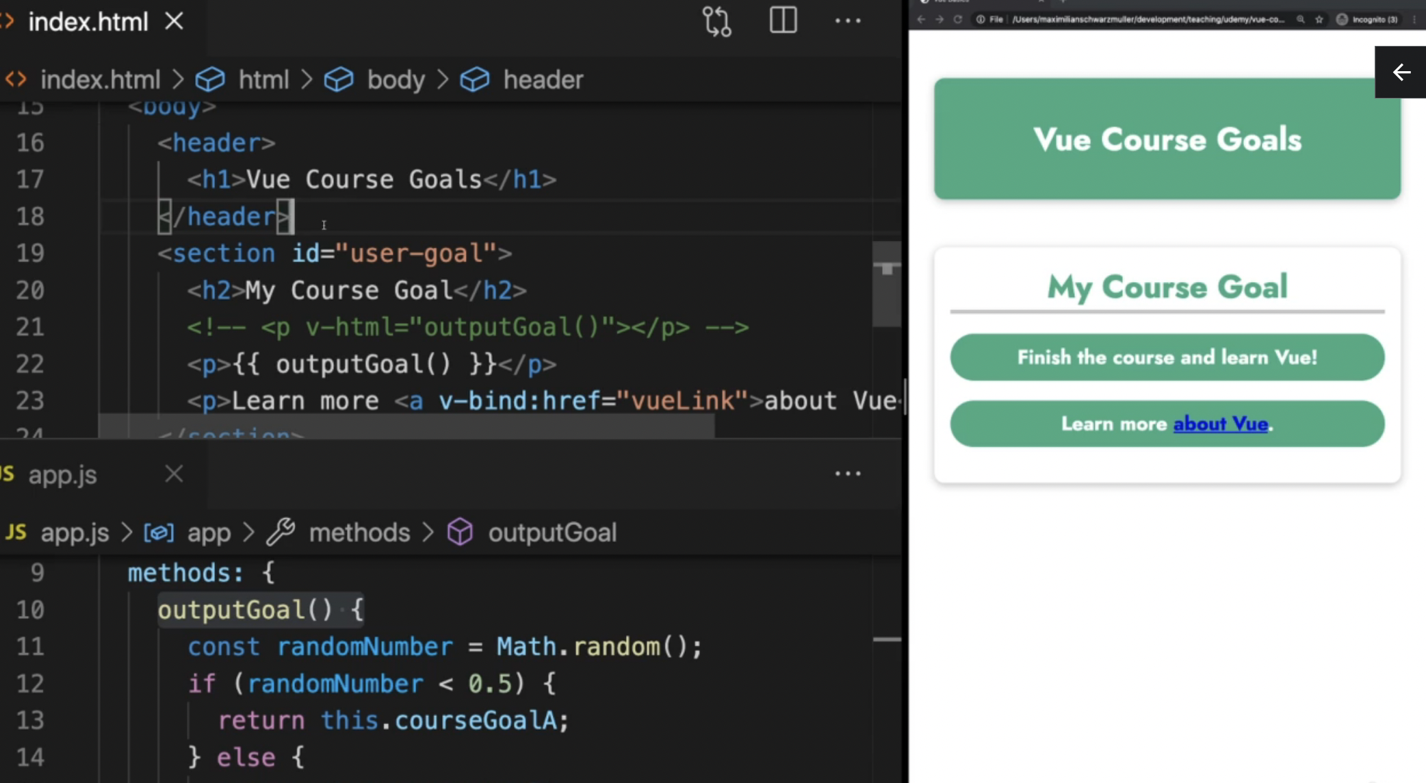Click the 'Vue Course Goals' h1 code text
The image size is (1426, 783).
[364, 179]
